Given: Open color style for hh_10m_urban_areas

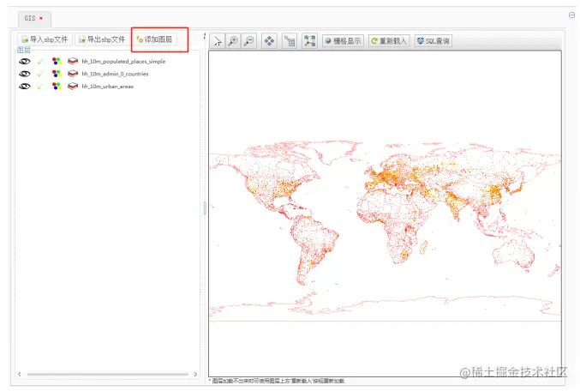Looking at the screenshot, I should [x=57, y=87].
